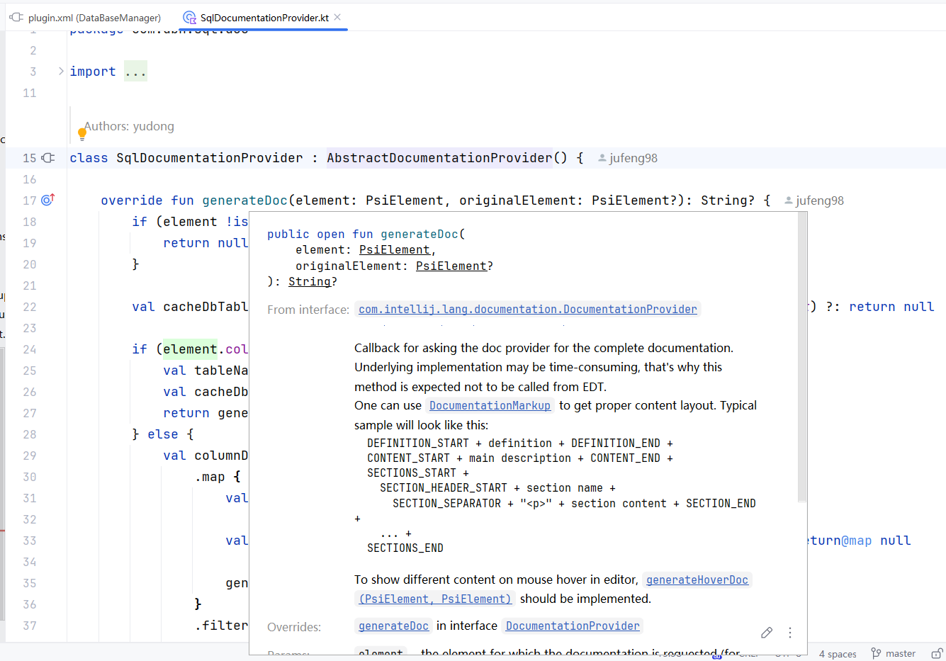Expand the folded import statements

(135, 71)
